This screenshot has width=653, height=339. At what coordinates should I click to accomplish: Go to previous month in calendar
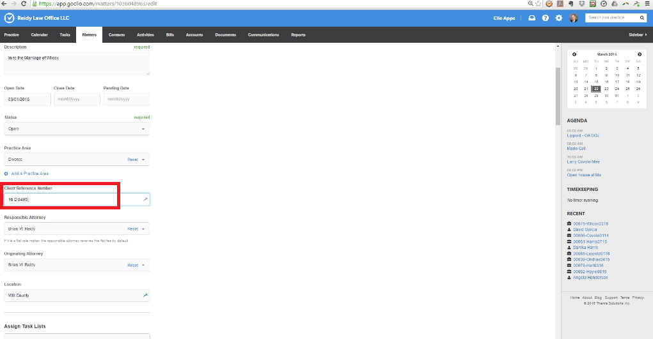[574, 54]
